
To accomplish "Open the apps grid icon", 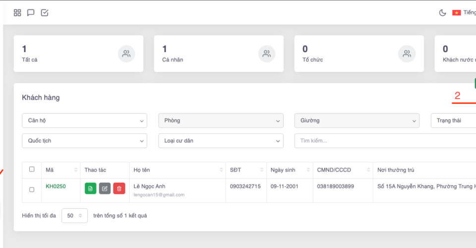I will coord(17,13).
